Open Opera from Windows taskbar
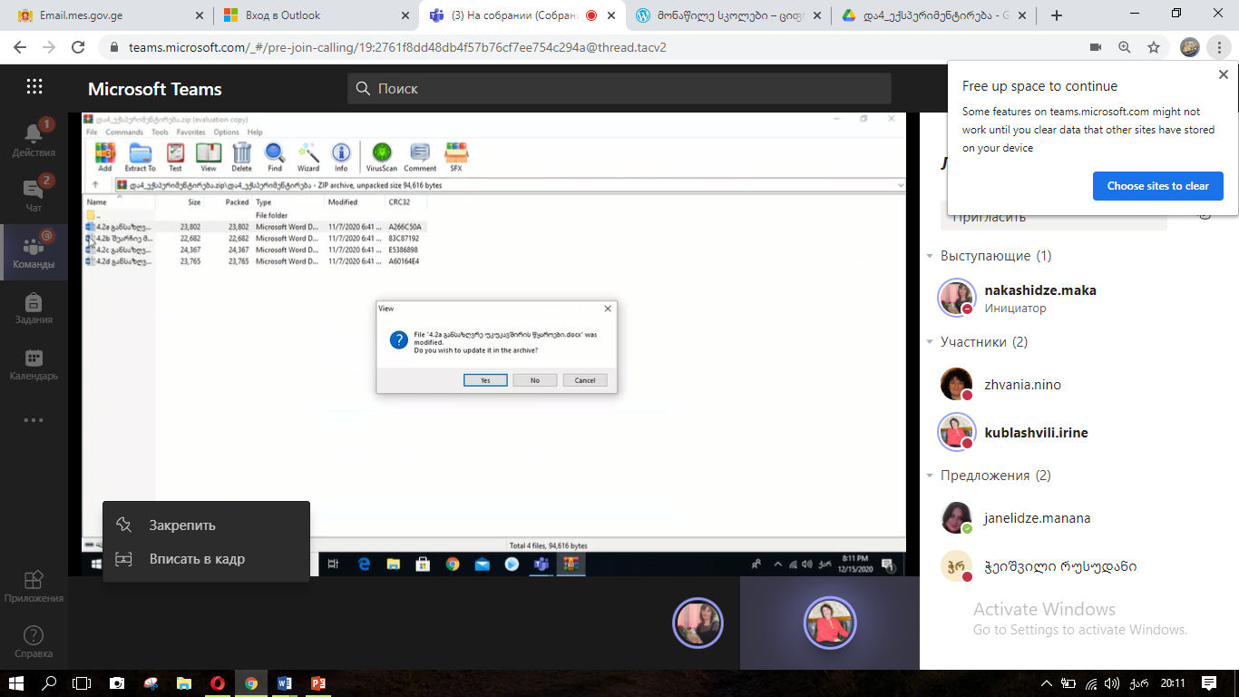The image size is (1239, 697). pyautogui.click(x=218, y=683)
